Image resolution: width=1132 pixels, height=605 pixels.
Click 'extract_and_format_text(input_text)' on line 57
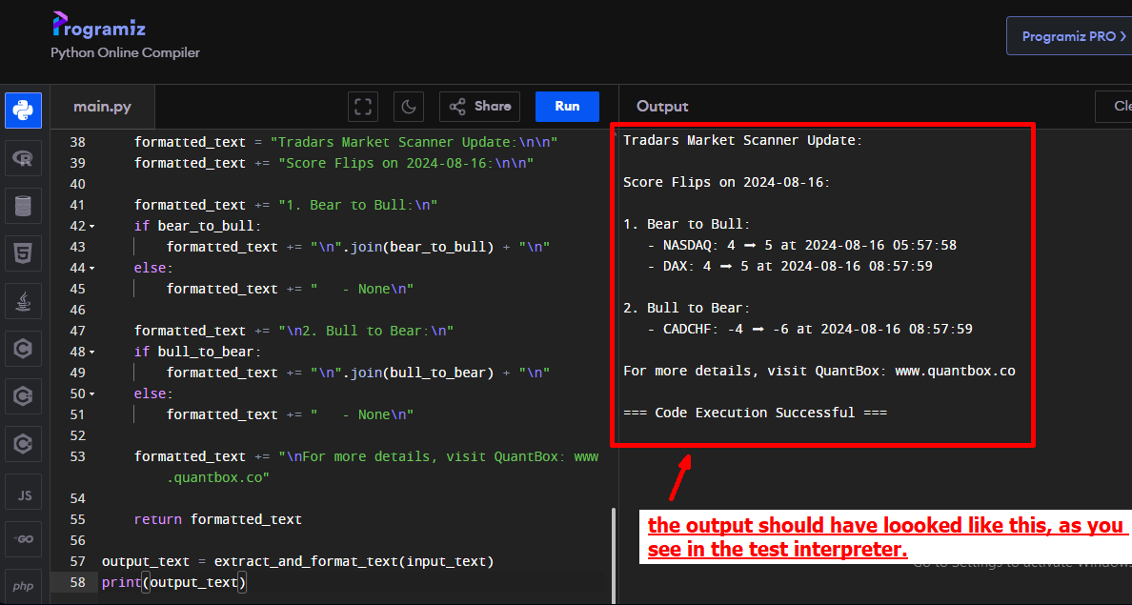[x=354, y=561]
